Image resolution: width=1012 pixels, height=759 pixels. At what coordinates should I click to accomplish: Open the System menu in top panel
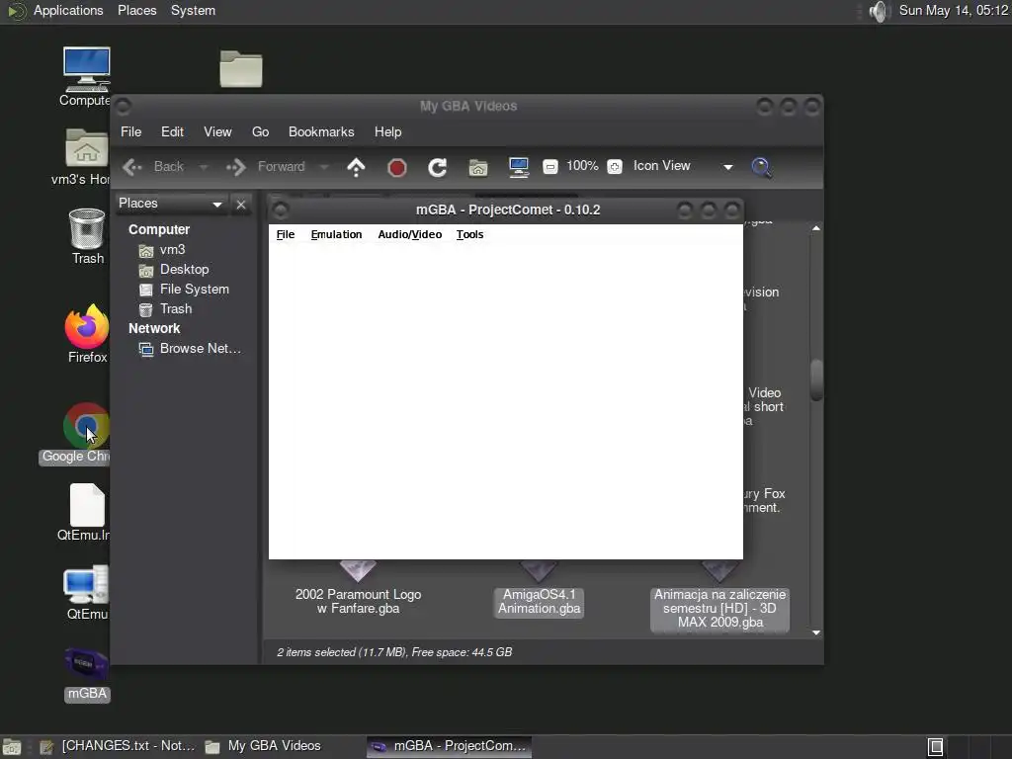coord(193,10)
